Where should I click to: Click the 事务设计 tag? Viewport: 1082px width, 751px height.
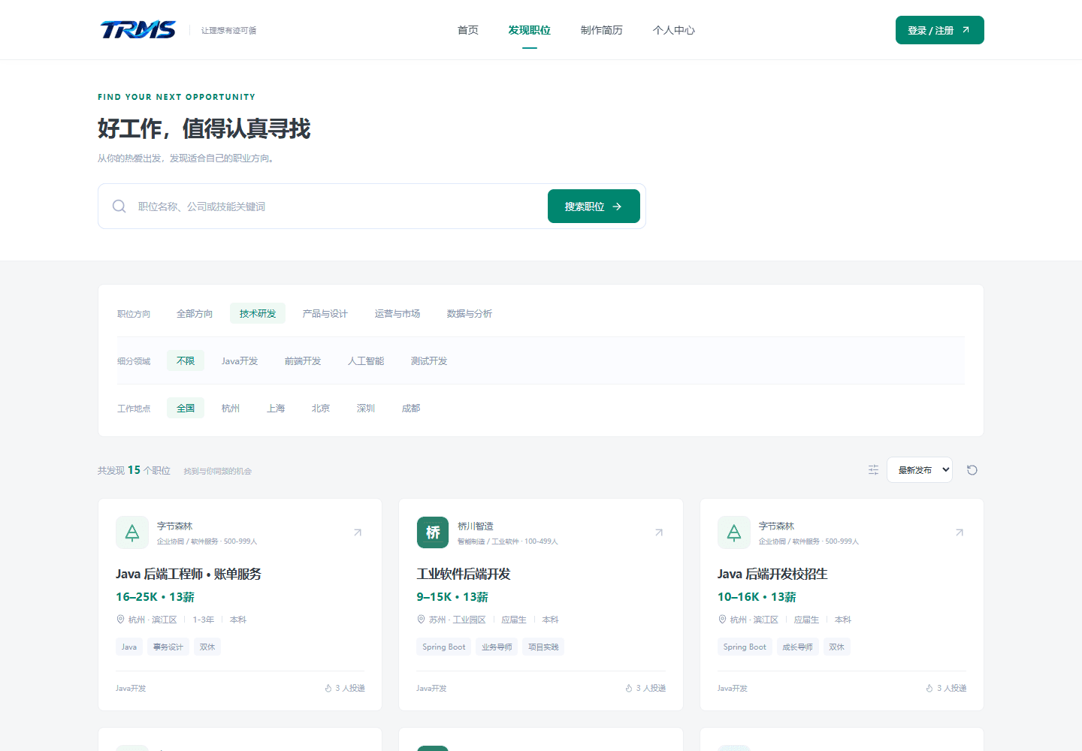168,647
